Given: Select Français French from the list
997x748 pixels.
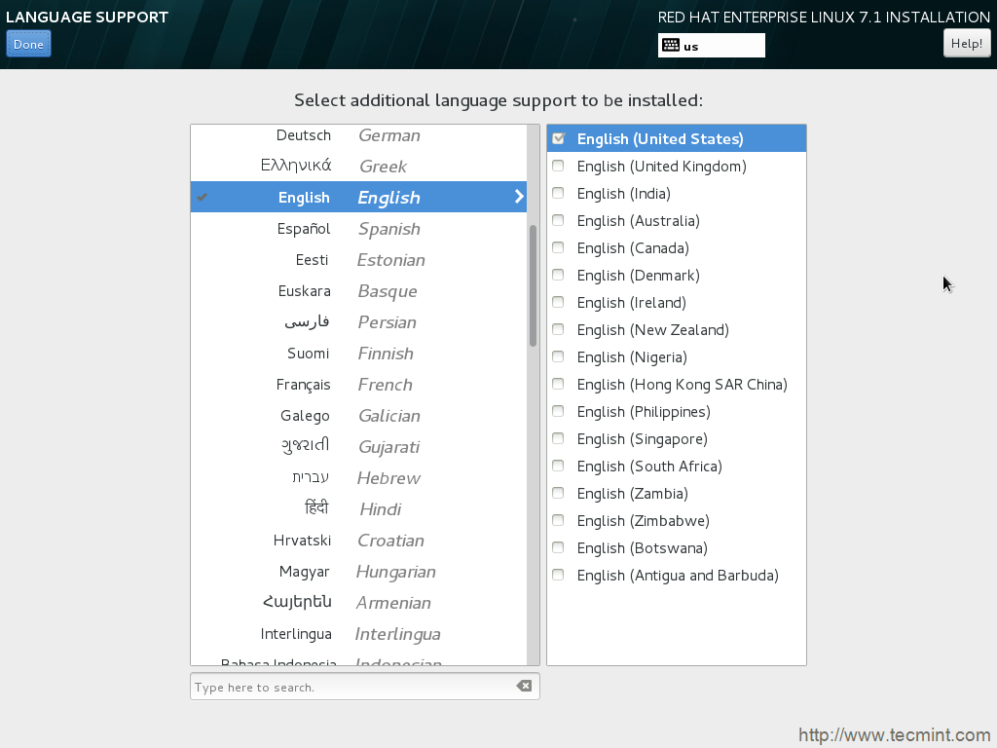Looking at the screenshot, I should (358, 385).
